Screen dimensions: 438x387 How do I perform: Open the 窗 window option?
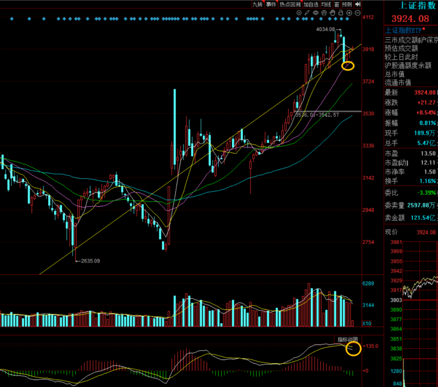pos(337,4)
